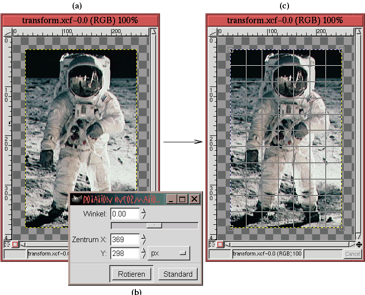Screen dimensions: 365x295
Task: Open the Wilber icon menu in rotation dialog
Action: [76, 199]
